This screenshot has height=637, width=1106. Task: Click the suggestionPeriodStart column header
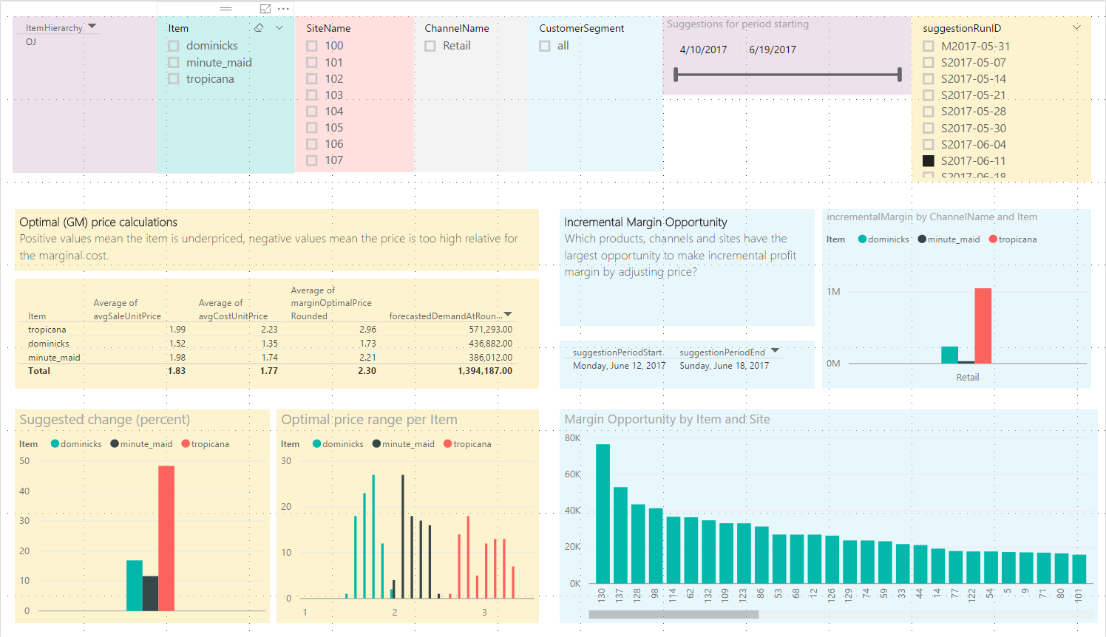coord(617,352)
